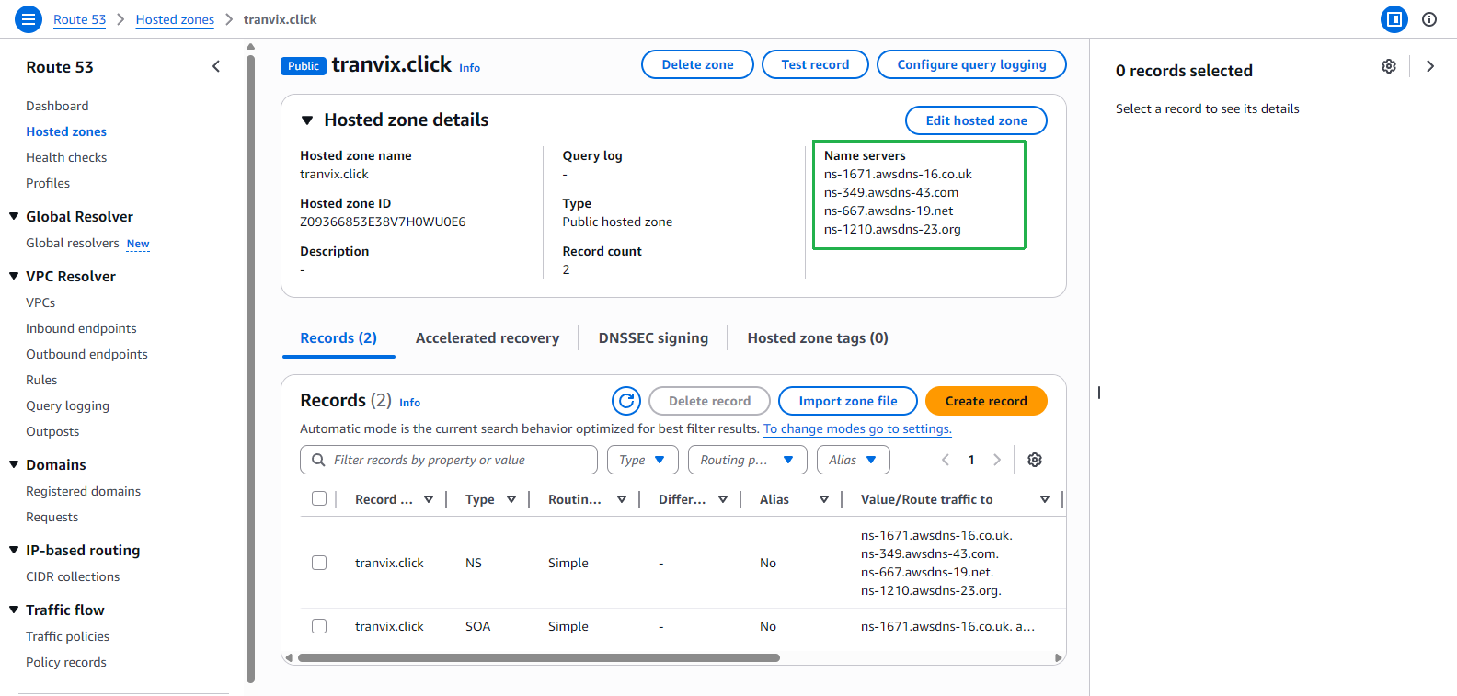1457x696 pixels.
Task: Click the filter records search field
Action: tap(449, 460)
